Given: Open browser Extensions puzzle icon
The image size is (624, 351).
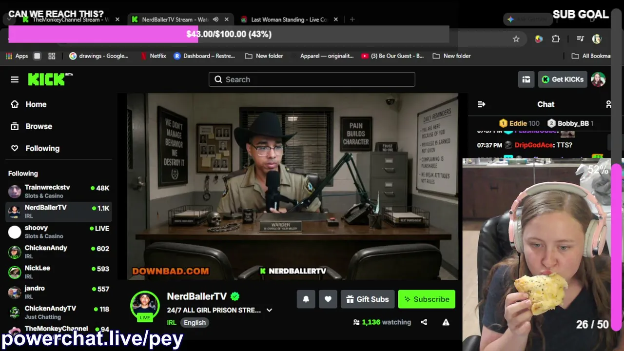Looking at the screenshot, I should tap(556, 39).
